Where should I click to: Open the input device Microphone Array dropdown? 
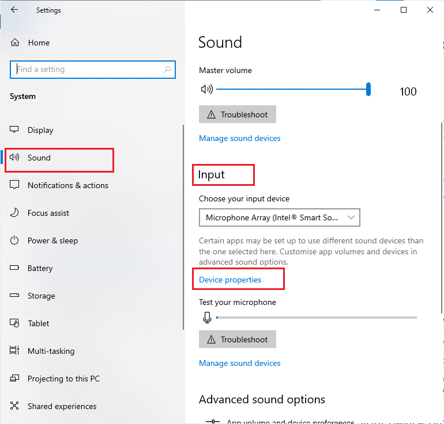click(279, 217)
